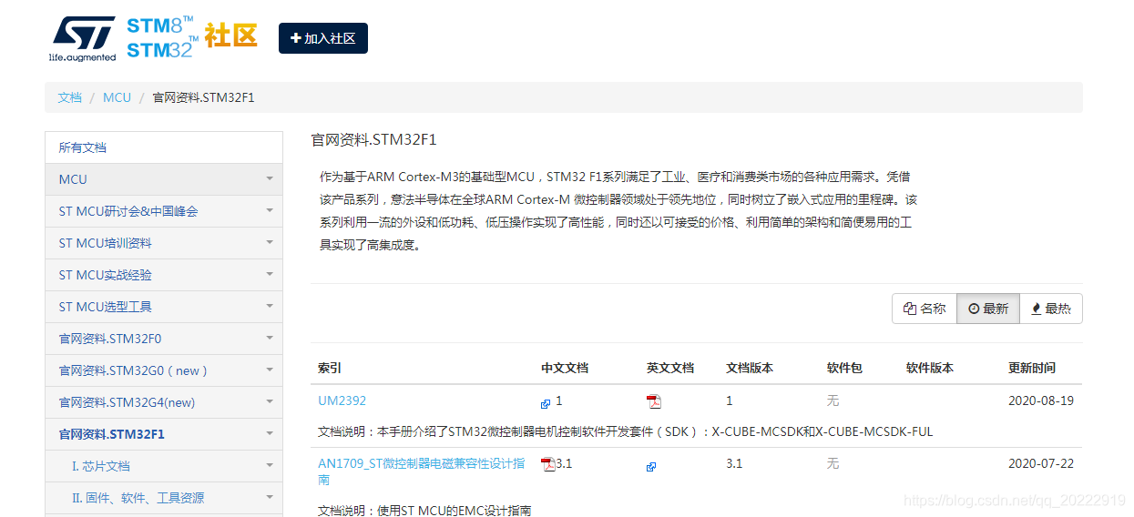Screen dimensions: 1134x517
Task: Click the 英文文档 column header
Action: pos(670,368)
